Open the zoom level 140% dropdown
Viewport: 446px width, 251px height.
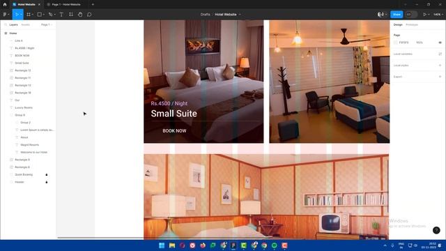click(x=438, y=14)
